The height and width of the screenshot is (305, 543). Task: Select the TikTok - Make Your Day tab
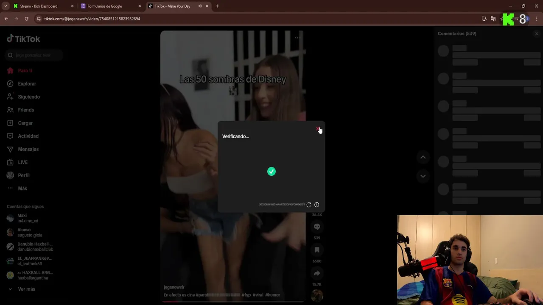pos(173,6)
